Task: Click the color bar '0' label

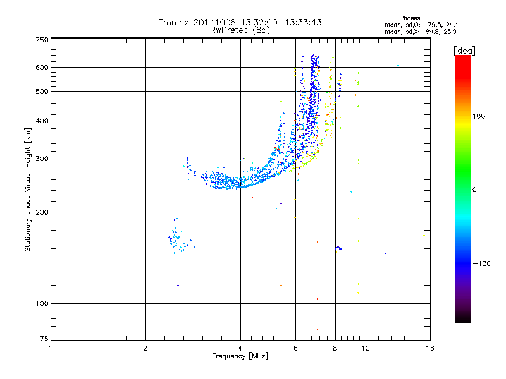Action: click(x=474, y=190)
